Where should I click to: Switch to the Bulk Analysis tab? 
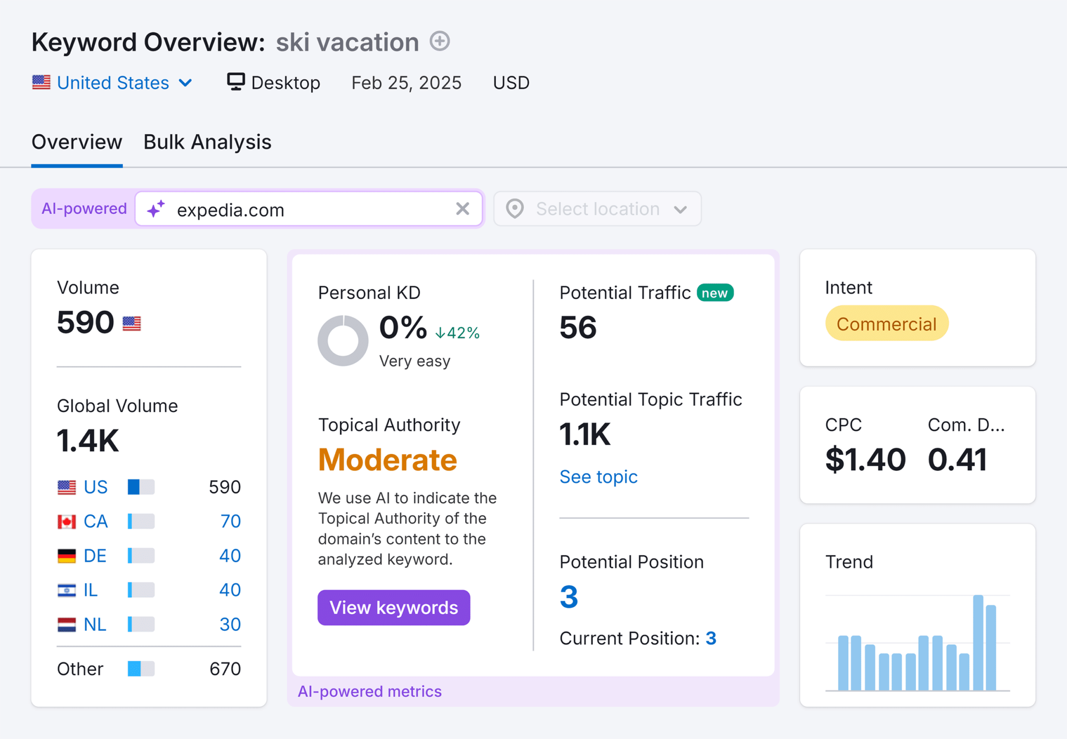[207, 142]
